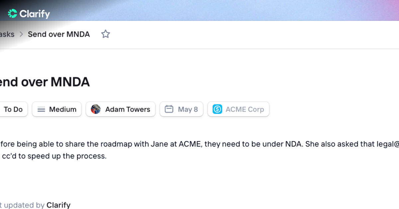Click into the task description paragraph
The width and height of the screenshot is (399, 209).
click(x=199, y=150)
